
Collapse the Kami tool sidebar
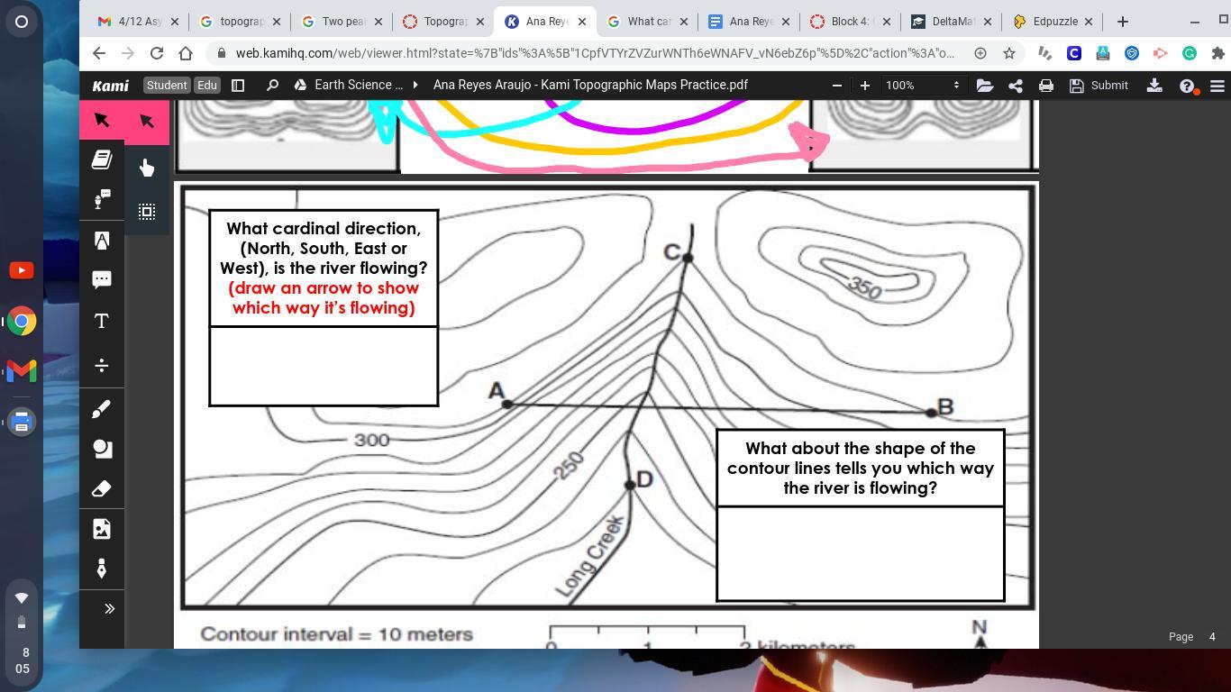point(110,609)
